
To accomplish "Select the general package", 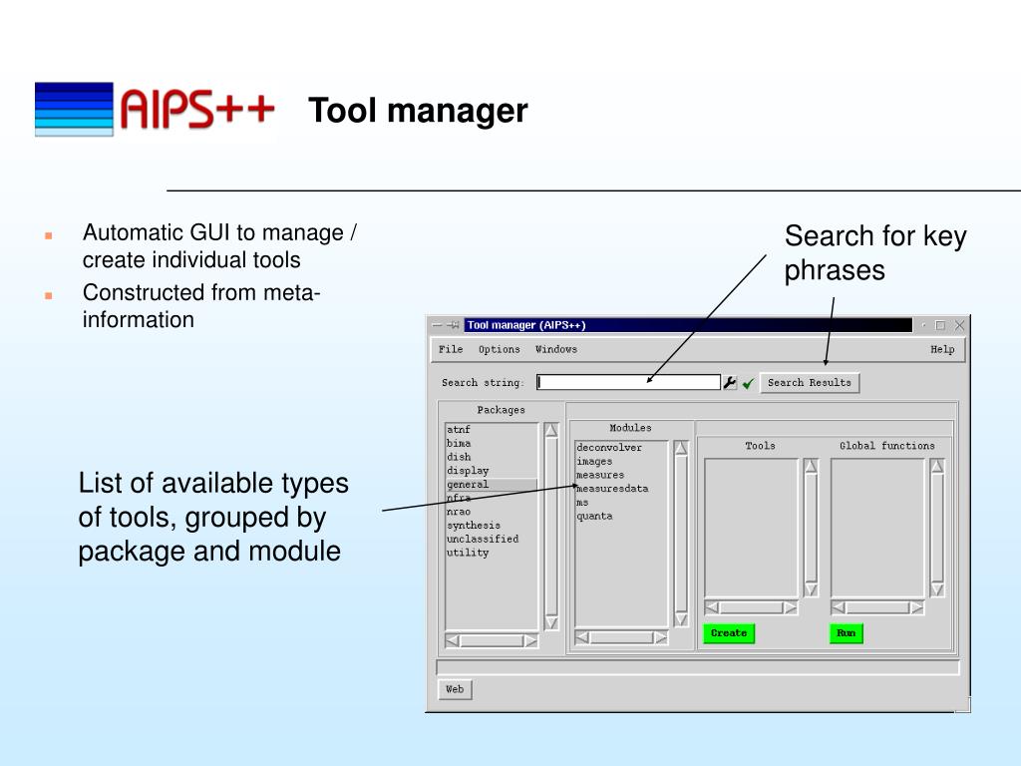I will tap(492, 485).
